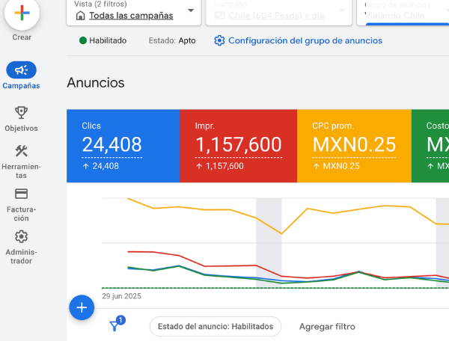Screen dimensions: 449x341
Task: Click Agregar filtro
Action: (327, 326)
